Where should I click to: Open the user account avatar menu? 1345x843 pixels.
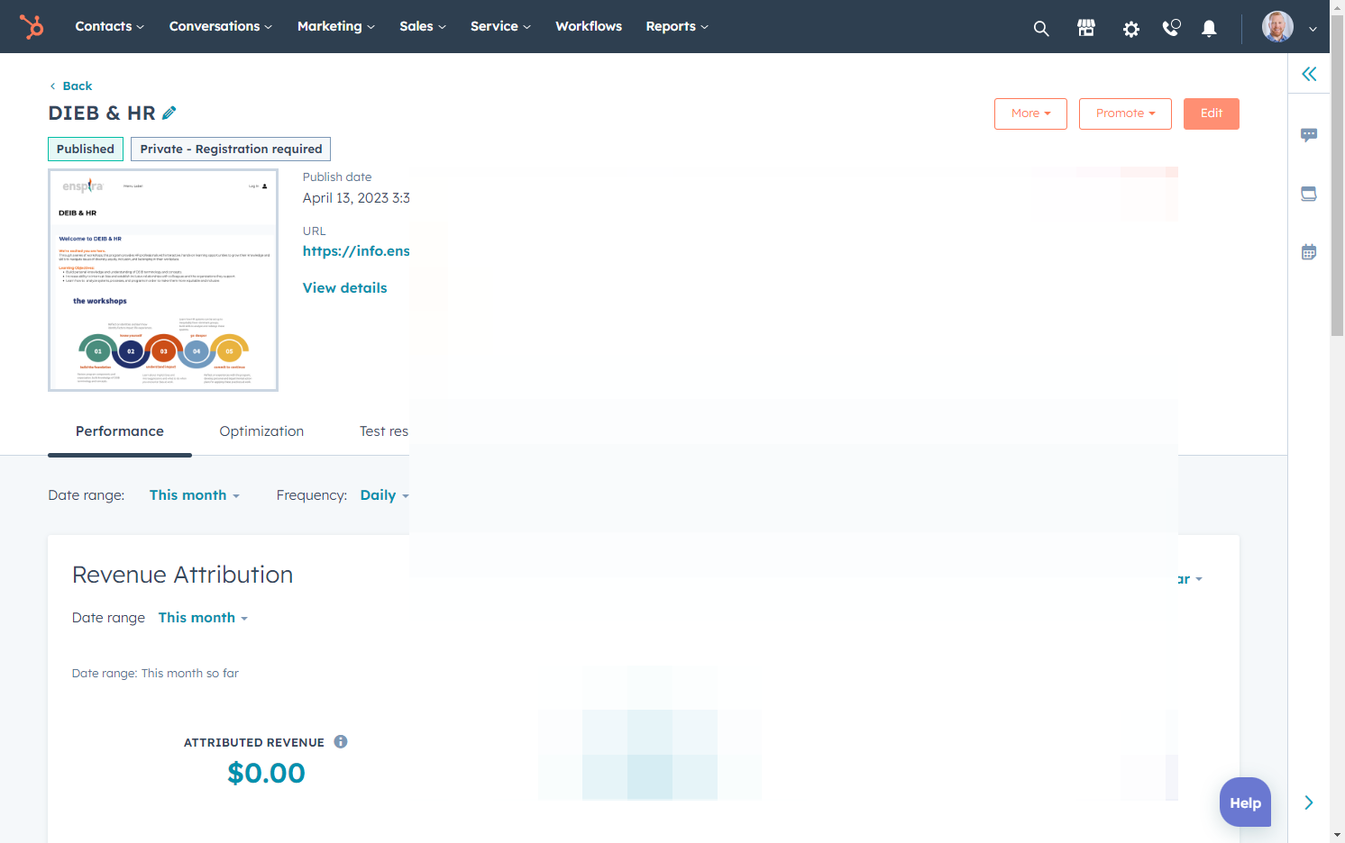pos(1289,27)
